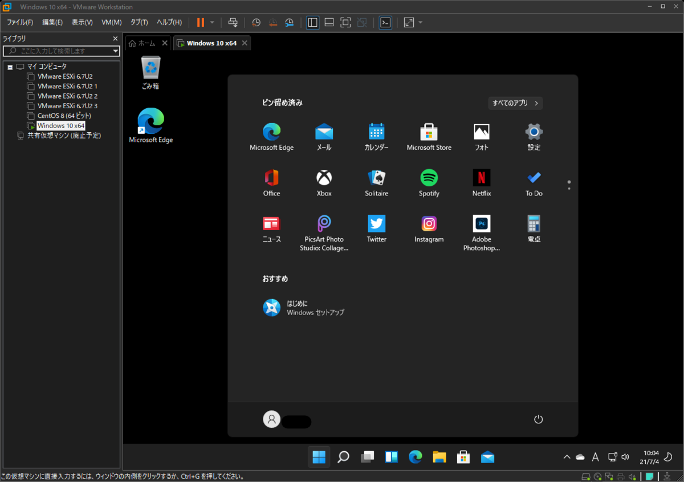Click the Start menu power button
684x482 pixels.
[538, 419]
